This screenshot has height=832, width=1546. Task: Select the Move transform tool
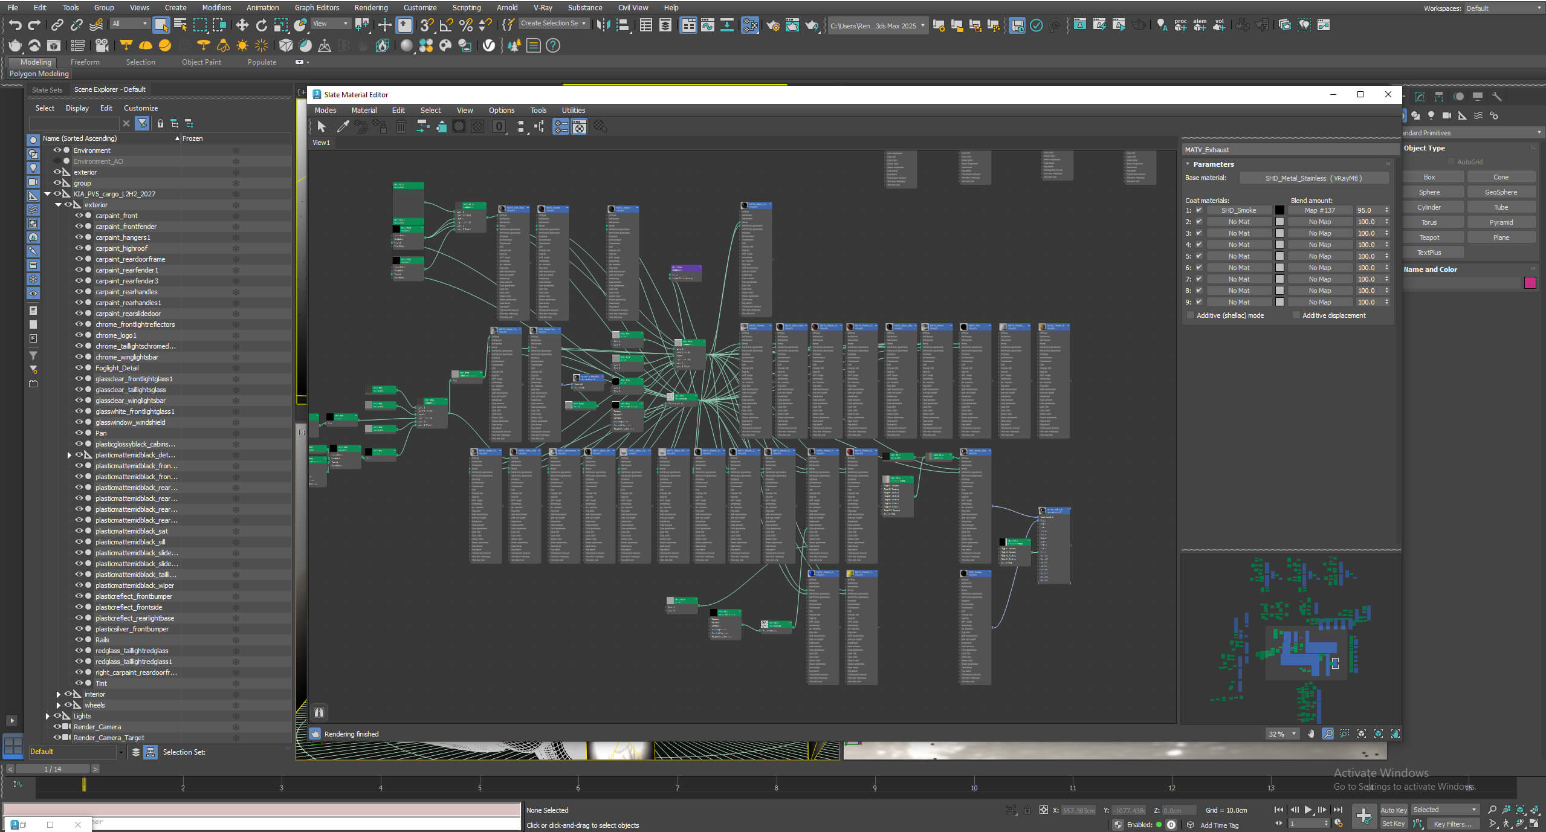point(242,25)
